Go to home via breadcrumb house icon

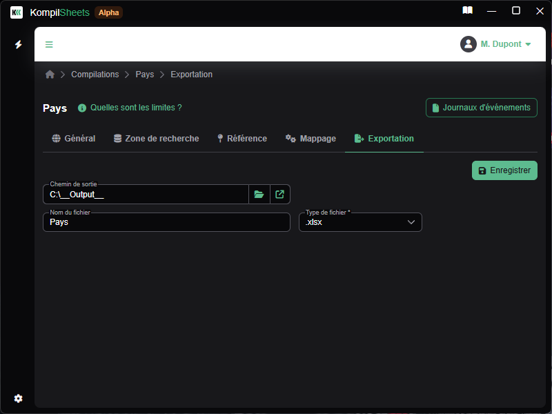pyautogui.click(x=50, y=75)
